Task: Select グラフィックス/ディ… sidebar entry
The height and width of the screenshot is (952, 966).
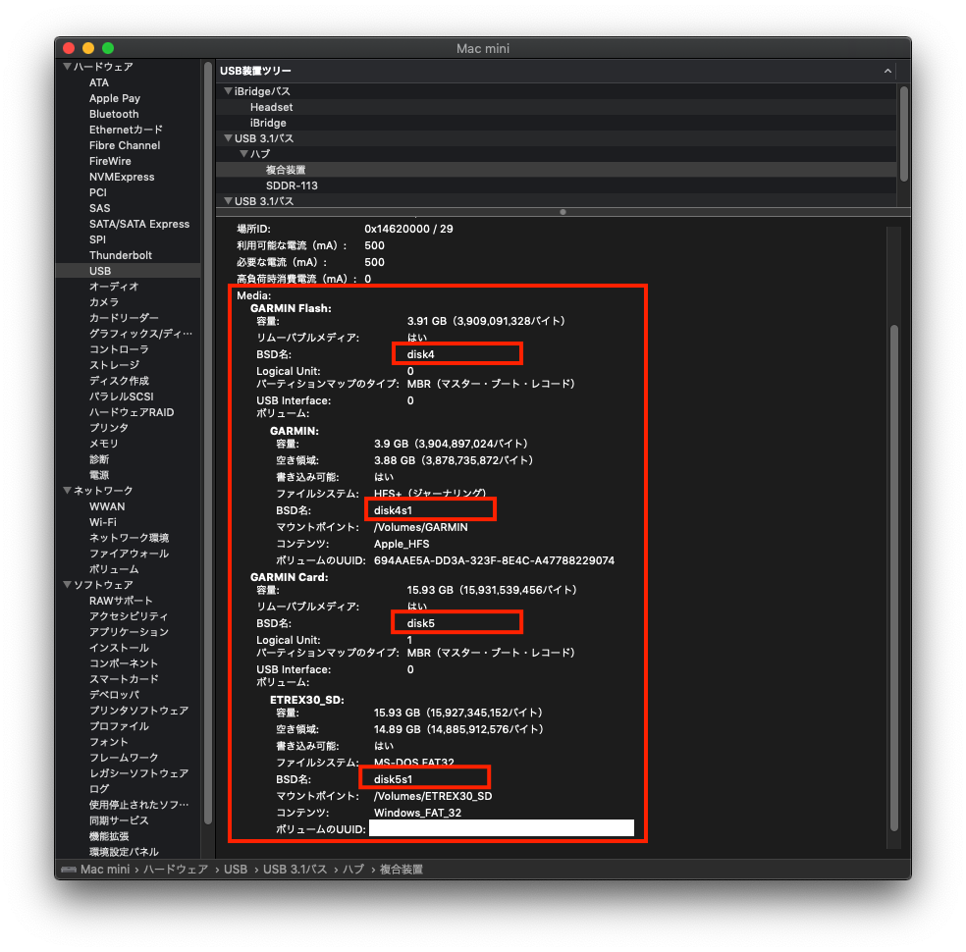Action: [140, 334]
